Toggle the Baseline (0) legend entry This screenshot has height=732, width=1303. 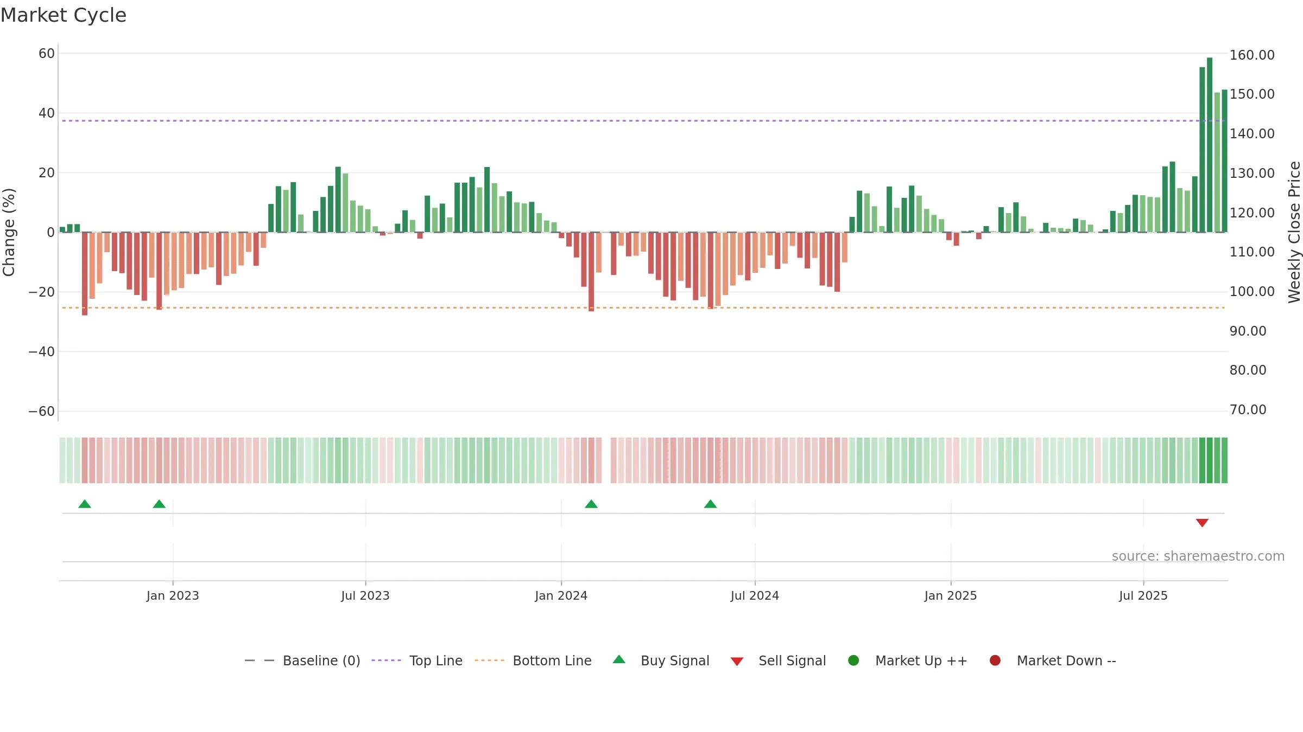point(302,660)
